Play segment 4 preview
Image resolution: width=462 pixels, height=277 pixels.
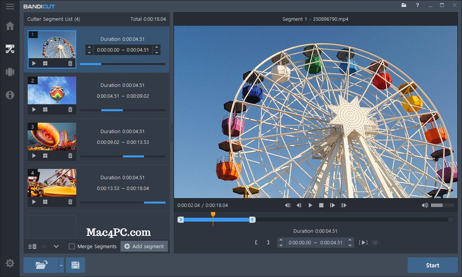(x=34, y=202)
